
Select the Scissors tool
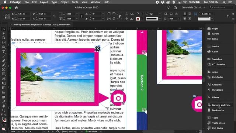tap(4, 79)
